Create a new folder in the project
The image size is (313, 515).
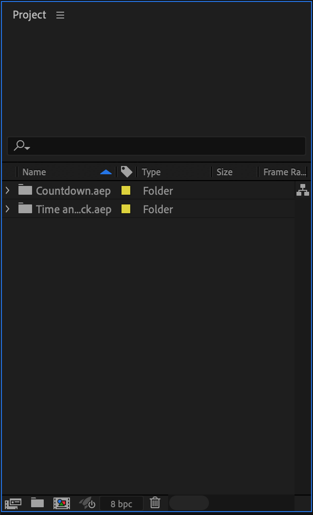pos(37,503)
